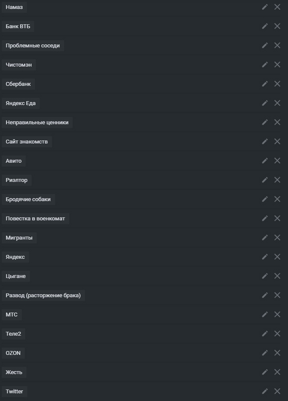Remove the Чистомэн tag
The width and height of the screenshot is (288, 401).
tap(277, 65)
